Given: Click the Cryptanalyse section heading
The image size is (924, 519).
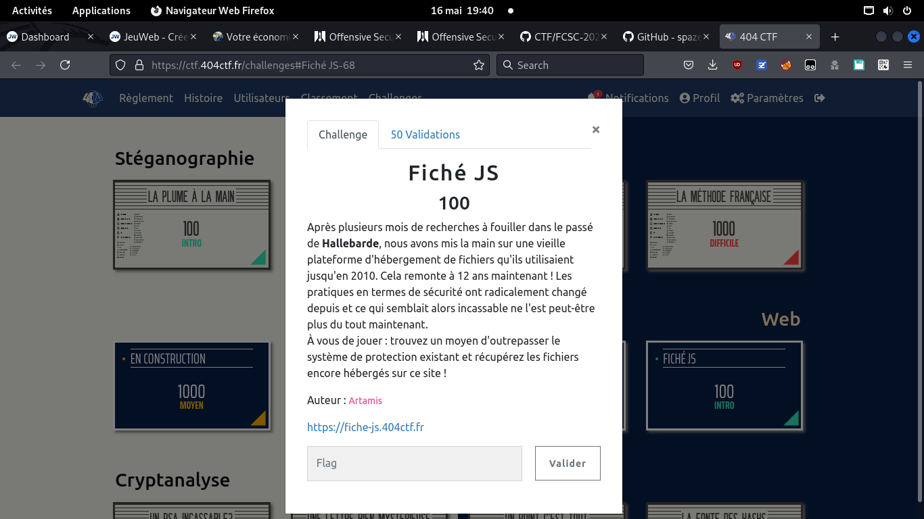Looking at the screenshot, I should pyautogui.click(x=172, y=480).
